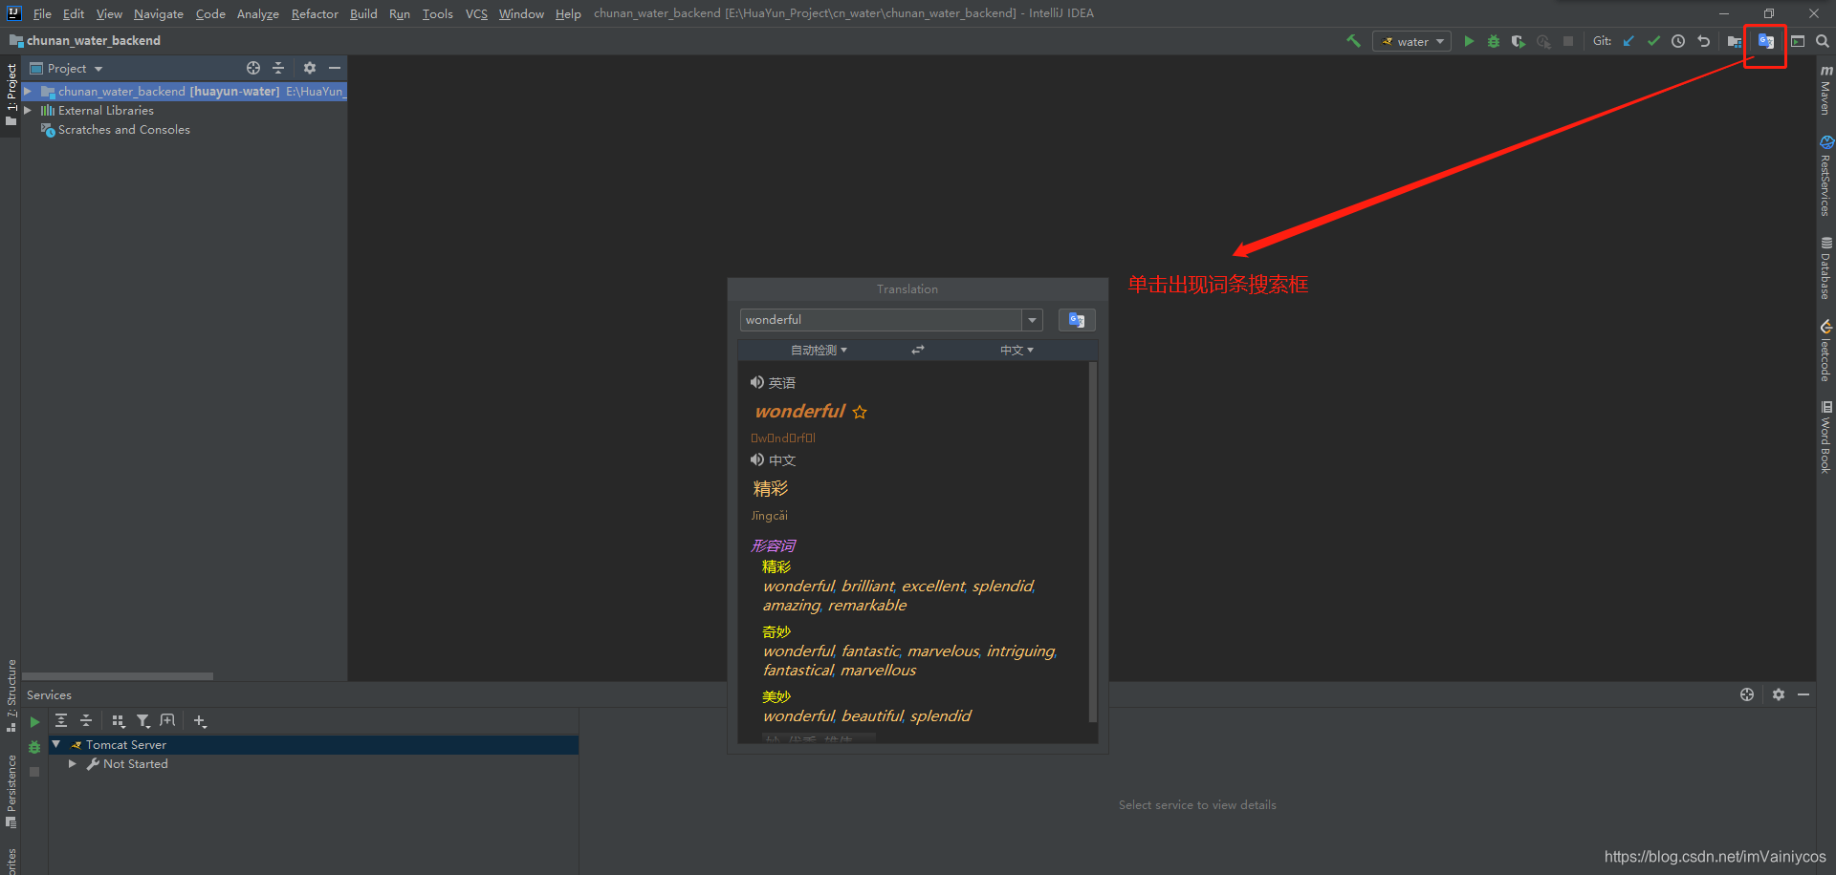The height and width of the screenshot is (875, 1836).
Task: Open the Services panel settings gear
Action: click(1779, 694)
